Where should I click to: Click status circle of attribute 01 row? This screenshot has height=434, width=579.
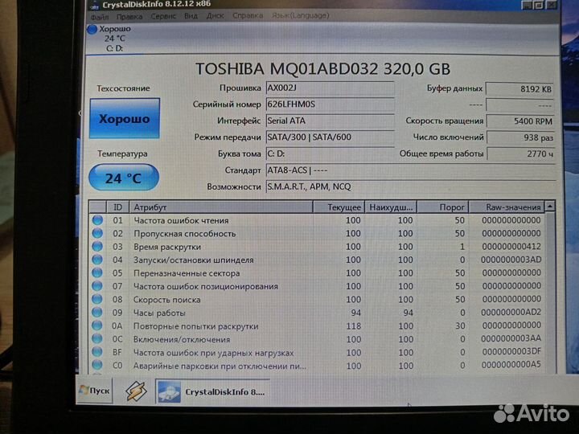(97, 220)
